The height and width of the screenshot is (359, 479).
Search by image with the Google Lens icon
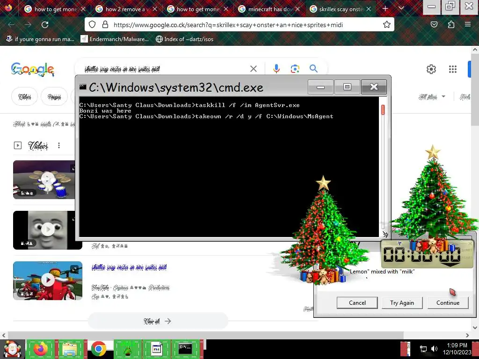295,69
